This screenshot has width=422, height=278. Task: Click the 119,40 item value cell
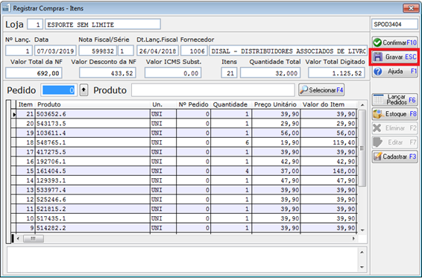[x=329, y=142]
